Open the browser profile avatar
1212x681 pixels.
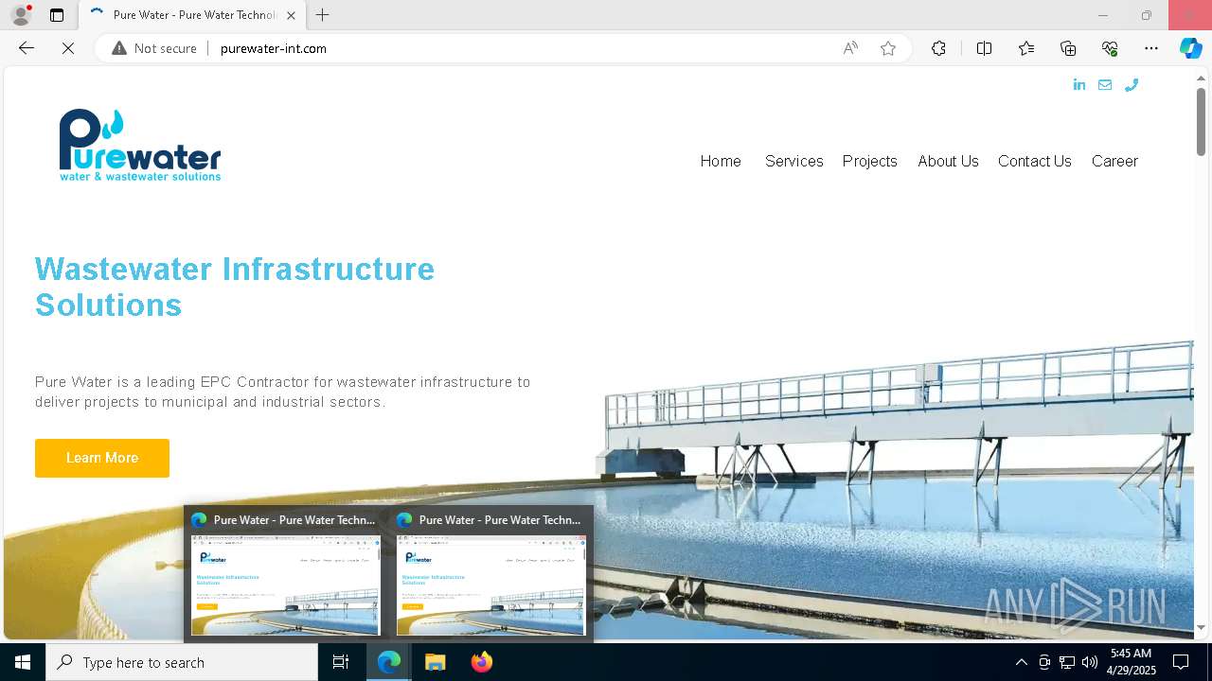tap(21, 15)
